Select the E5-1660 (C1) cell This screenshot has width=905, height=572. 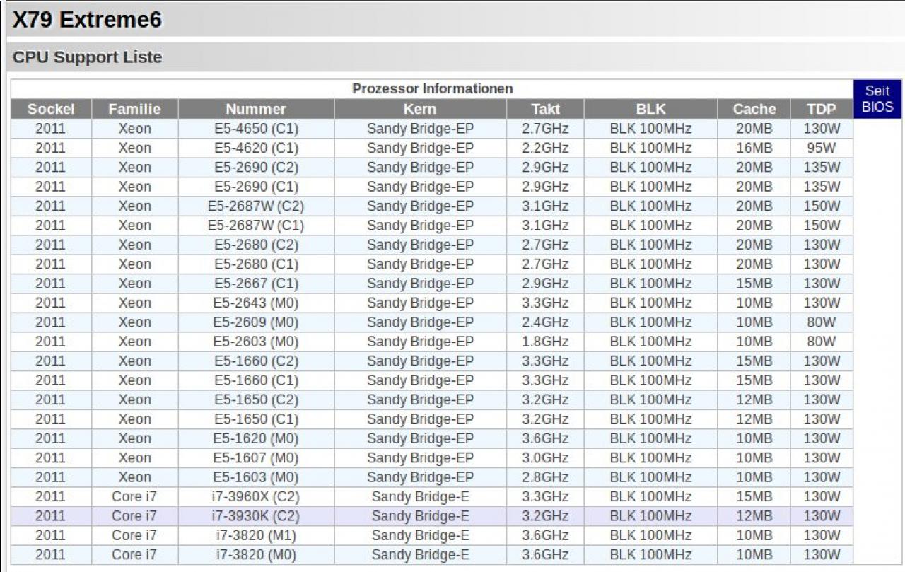pos(256,380)
